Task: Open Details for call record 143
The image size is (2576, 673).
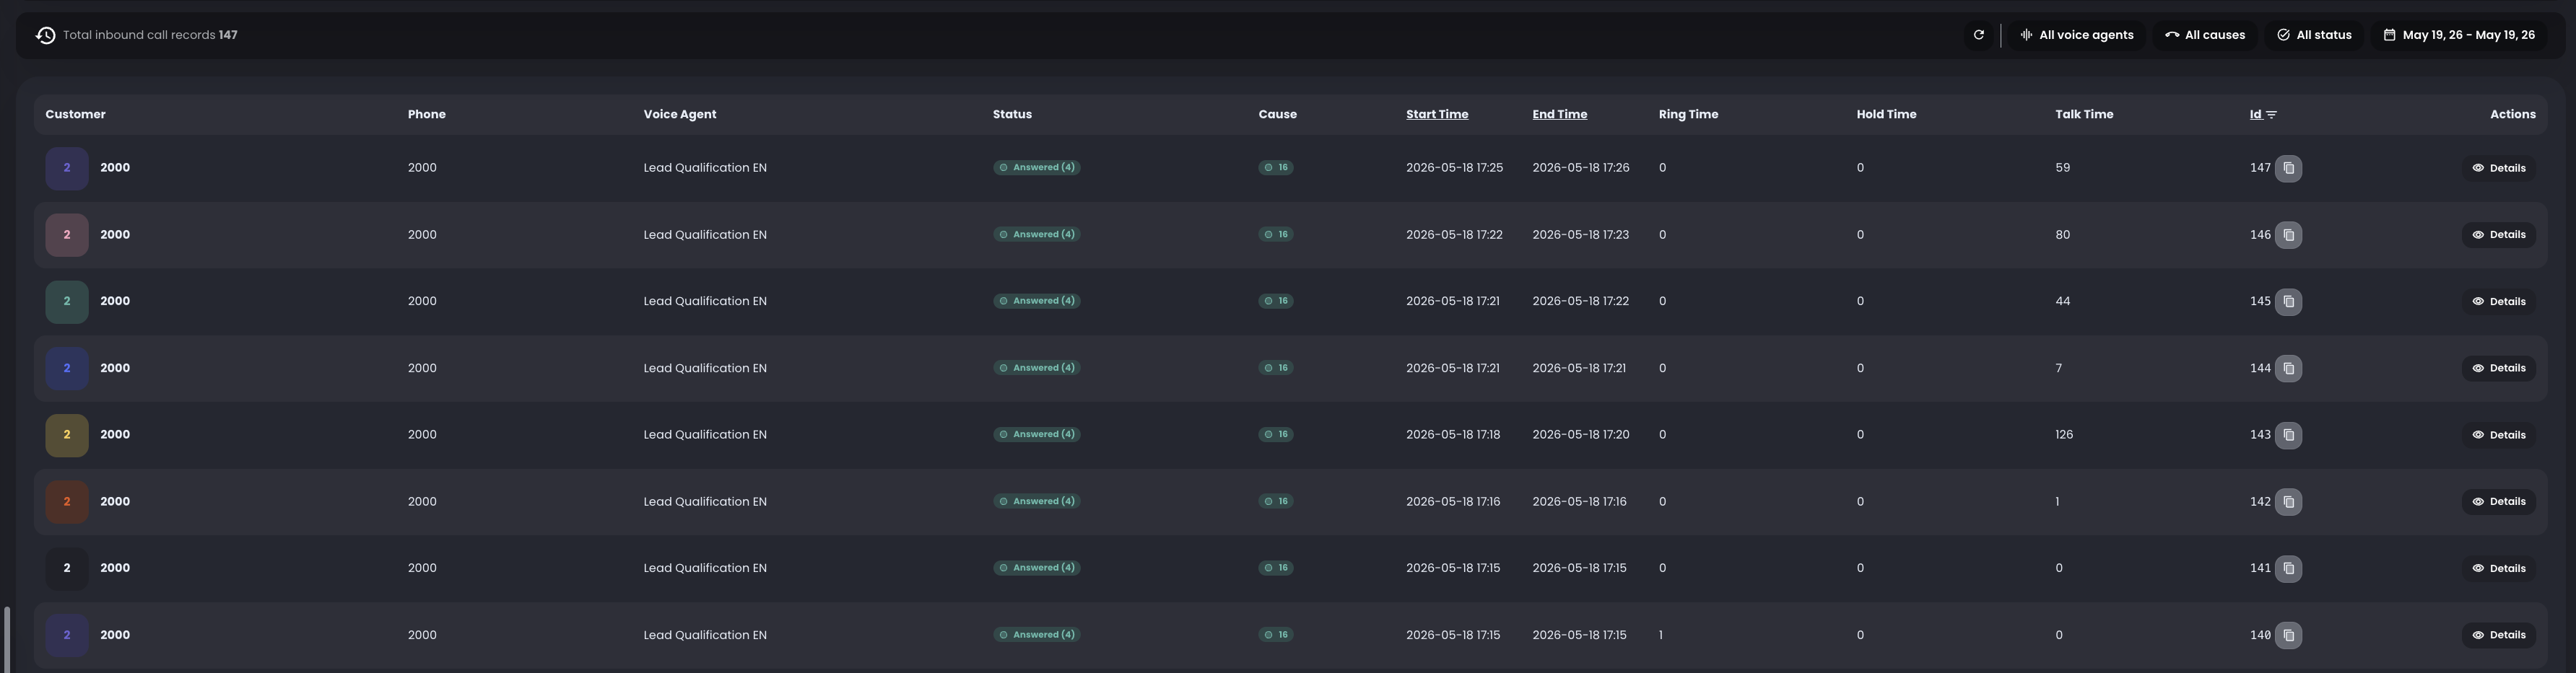Action: click(x=2498, y=436)
